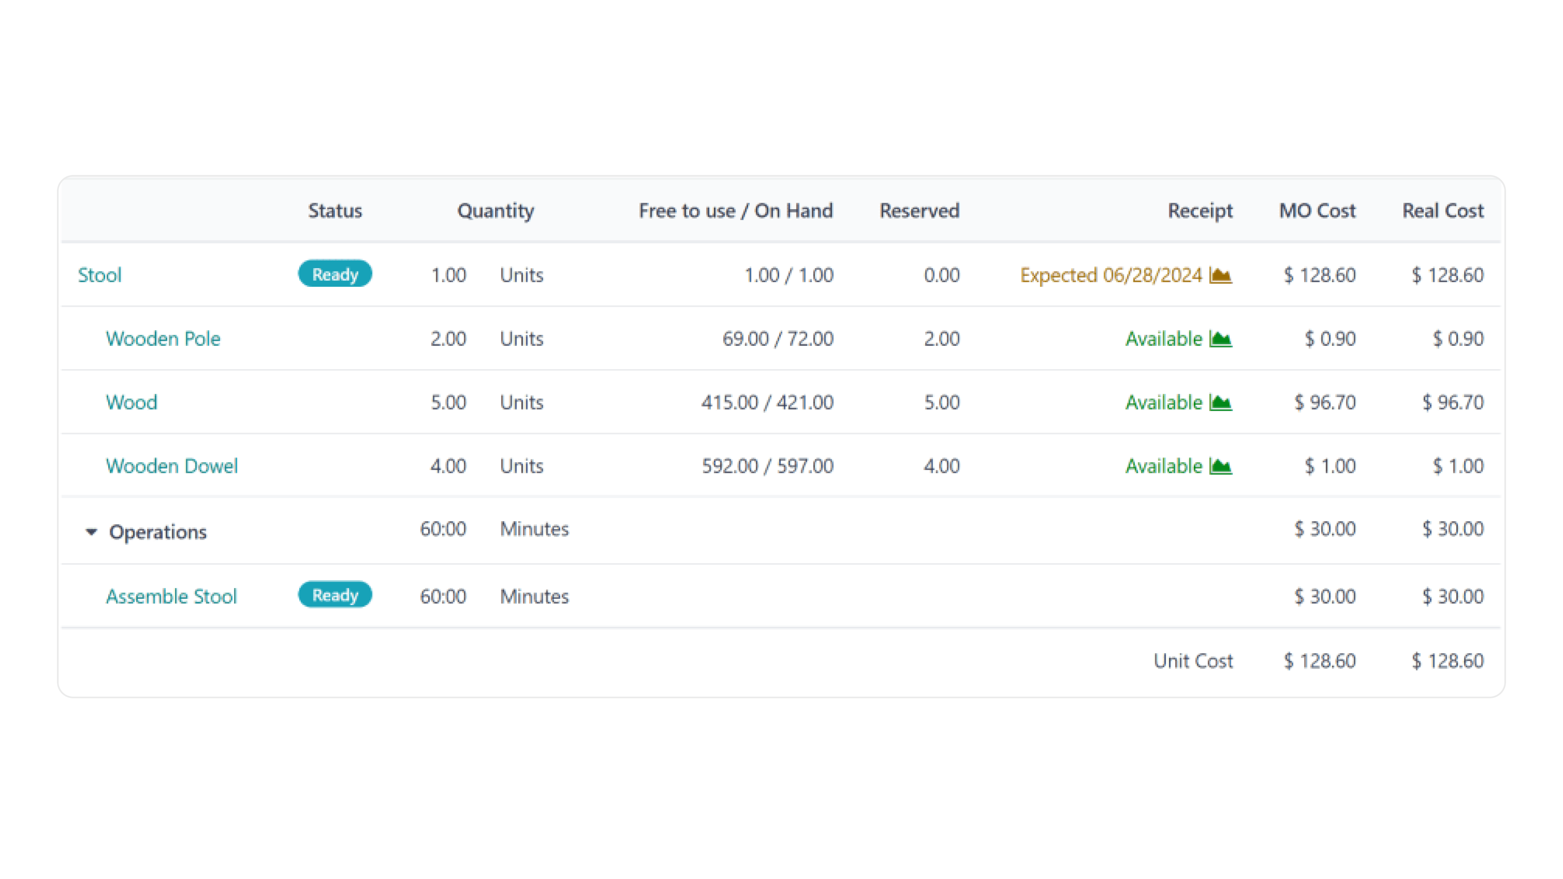Open the Wood component link

click(131, 402)
